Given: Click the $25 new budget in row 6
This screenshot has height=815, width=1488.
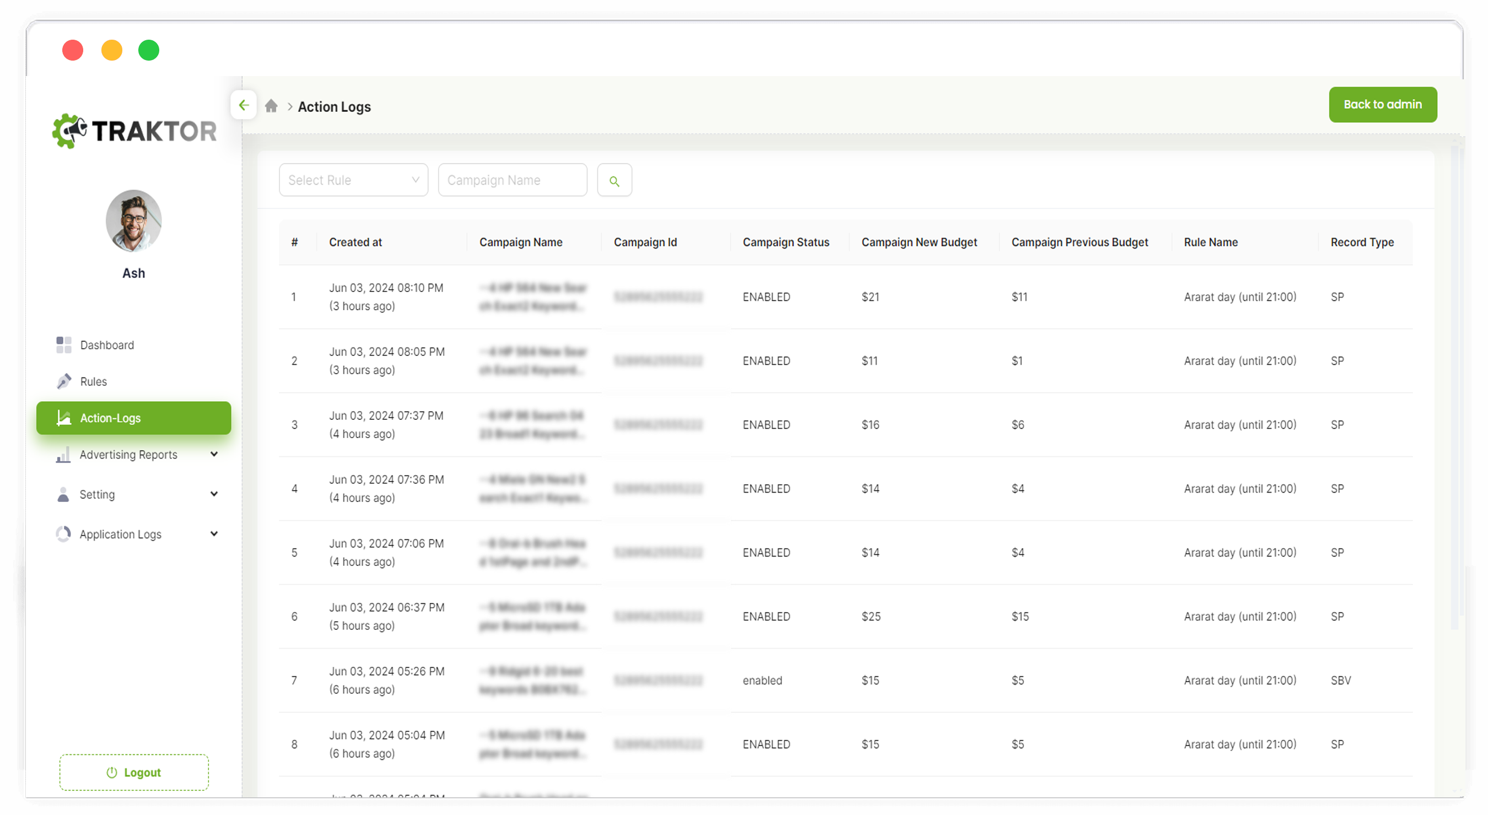Looking at the screenshot, I should (x=871, y=616).
